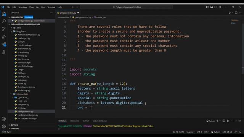Open the Terminal menu
244x137 pixels.
(x=51, y=7)
